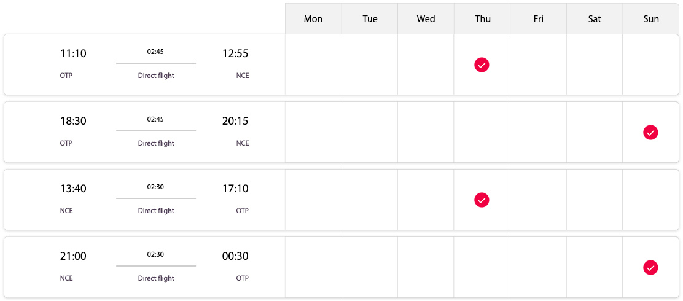
Task: Click Sunday checkmark for 18:30 OTP flight
Action: (651, 133)
